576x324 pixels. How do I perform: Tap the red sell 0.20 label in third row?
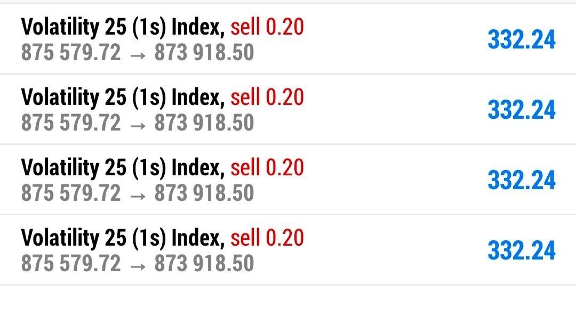tap(267, 168)
